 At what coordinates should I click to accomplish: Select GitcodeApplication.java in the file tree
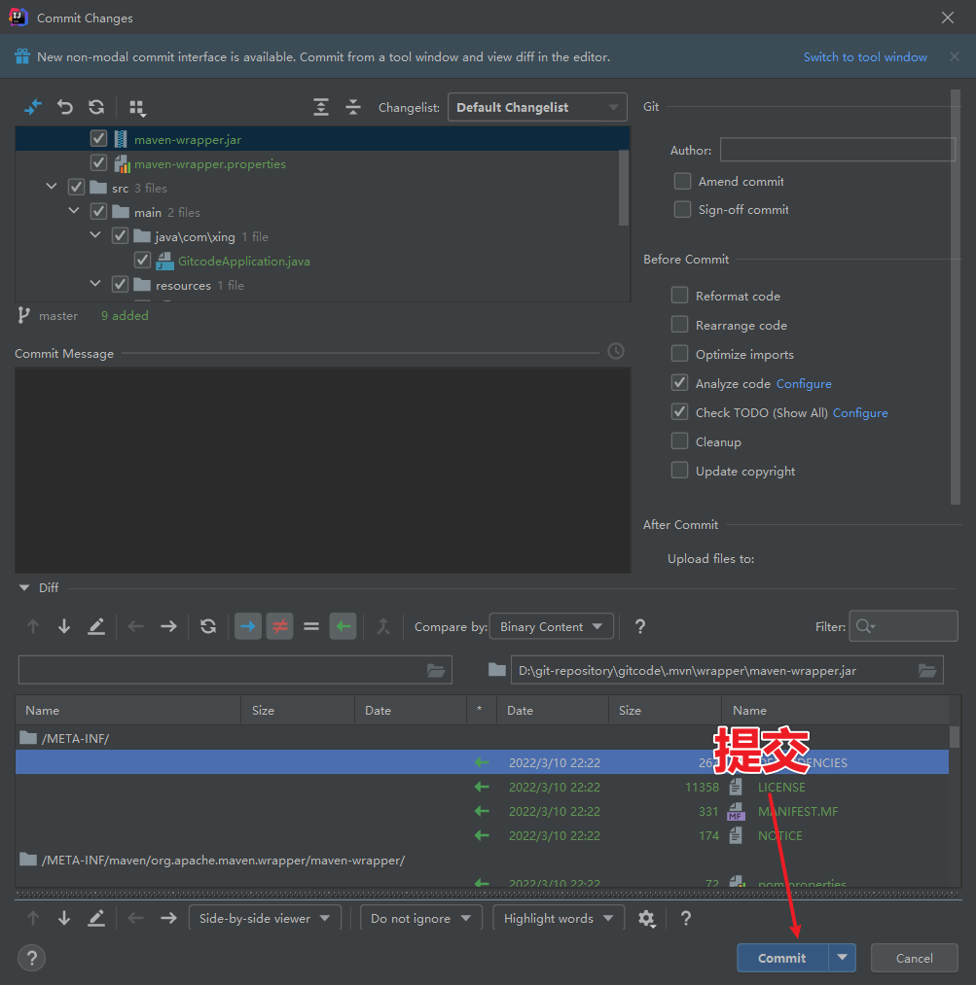243,261
